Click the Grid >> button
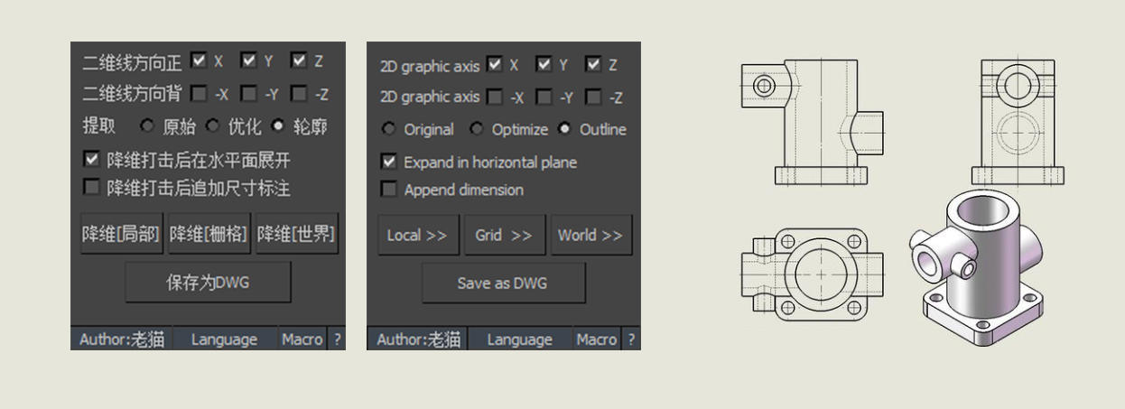The width and height of the screenshot is (1125, 409). pos(505,235)
